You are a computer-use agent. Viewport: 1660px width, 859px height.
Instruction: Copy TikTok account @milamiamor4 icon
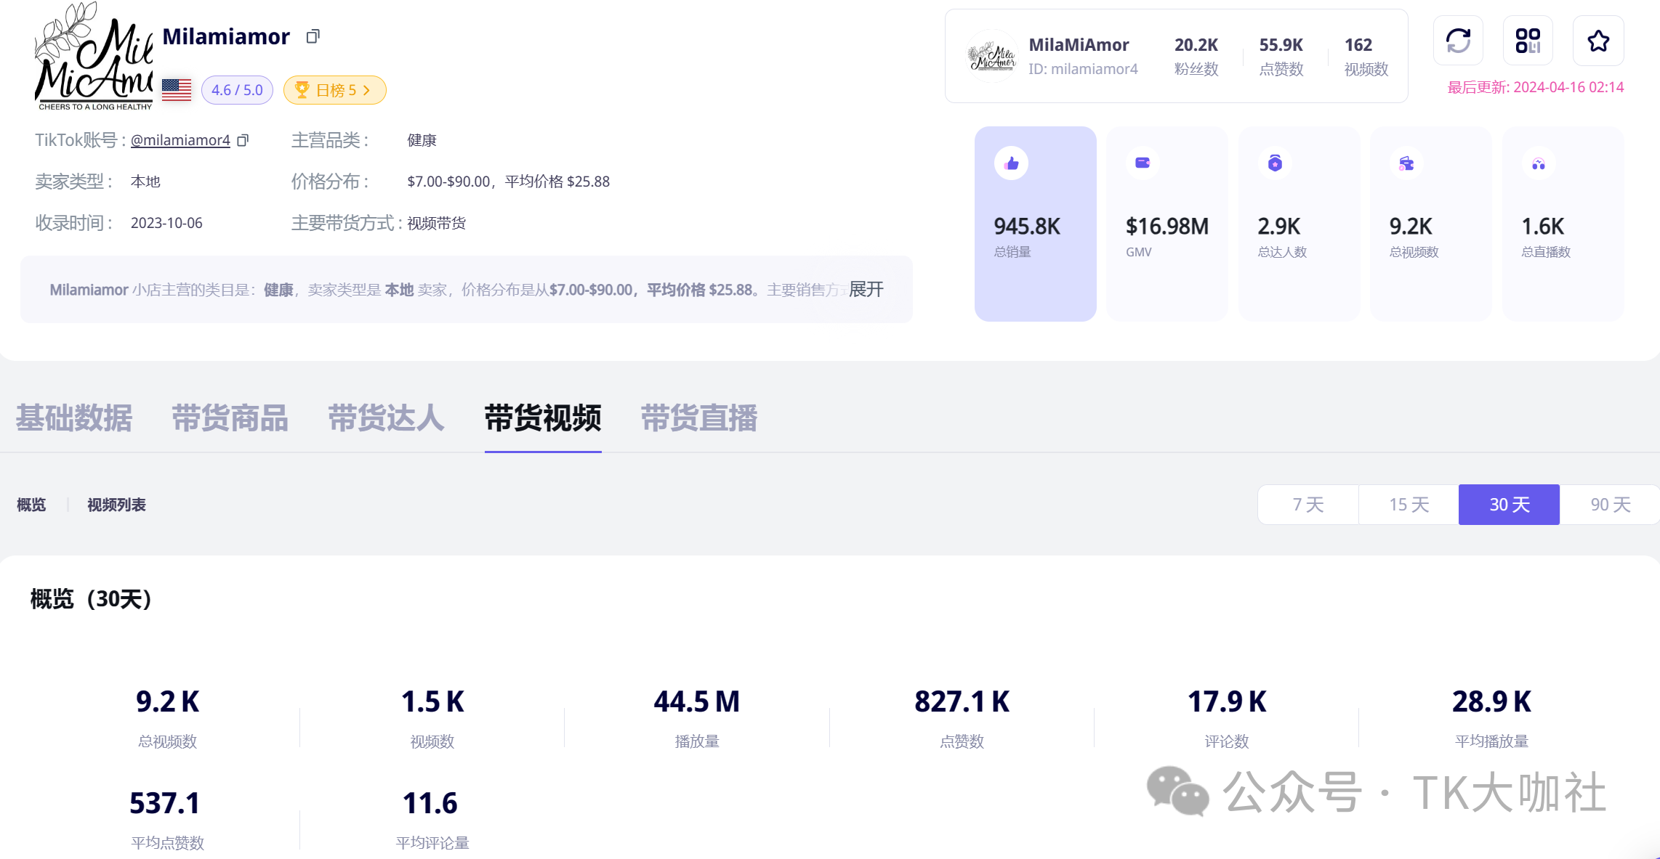[243, 140]
